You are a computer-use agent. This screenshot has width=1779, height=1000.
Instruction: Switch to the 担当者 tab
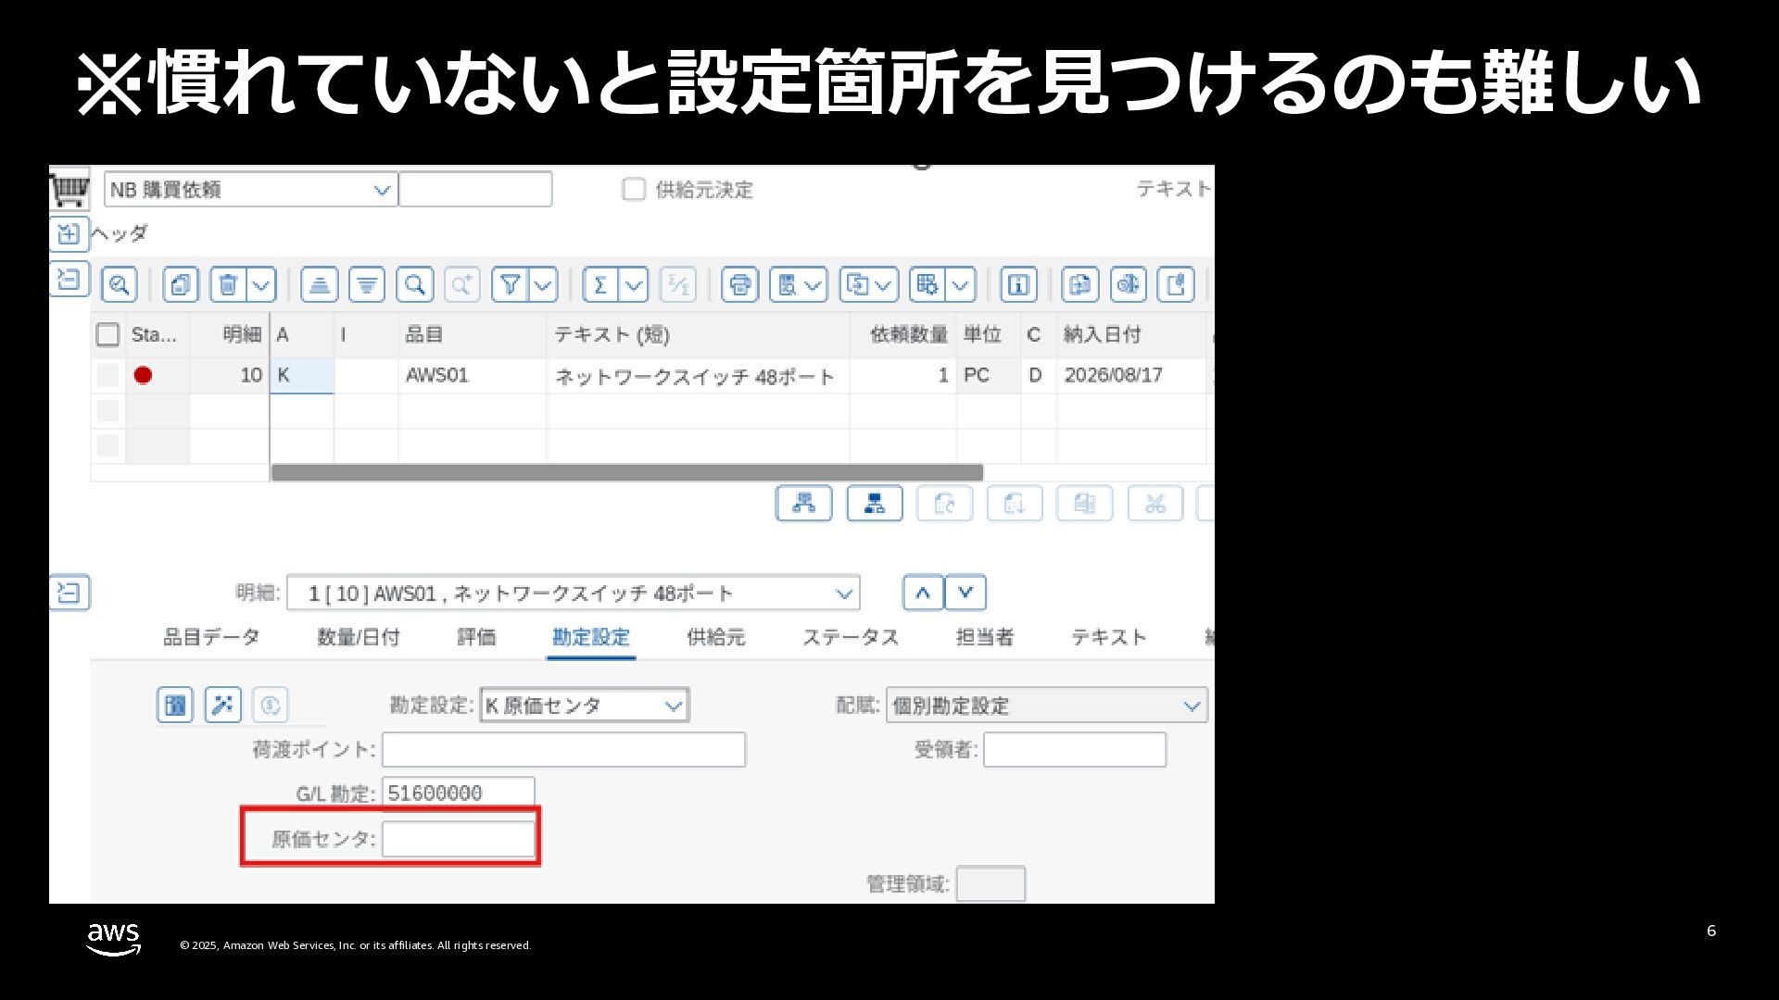[x=985, y=637]
